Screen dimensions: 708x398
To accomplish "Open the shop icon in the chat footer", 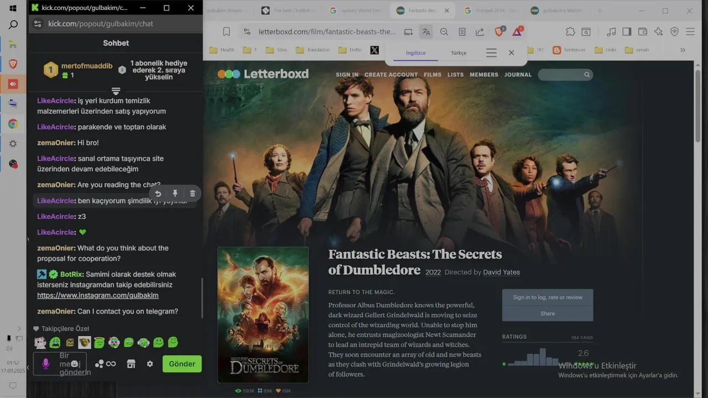I will tap(131, 364).
